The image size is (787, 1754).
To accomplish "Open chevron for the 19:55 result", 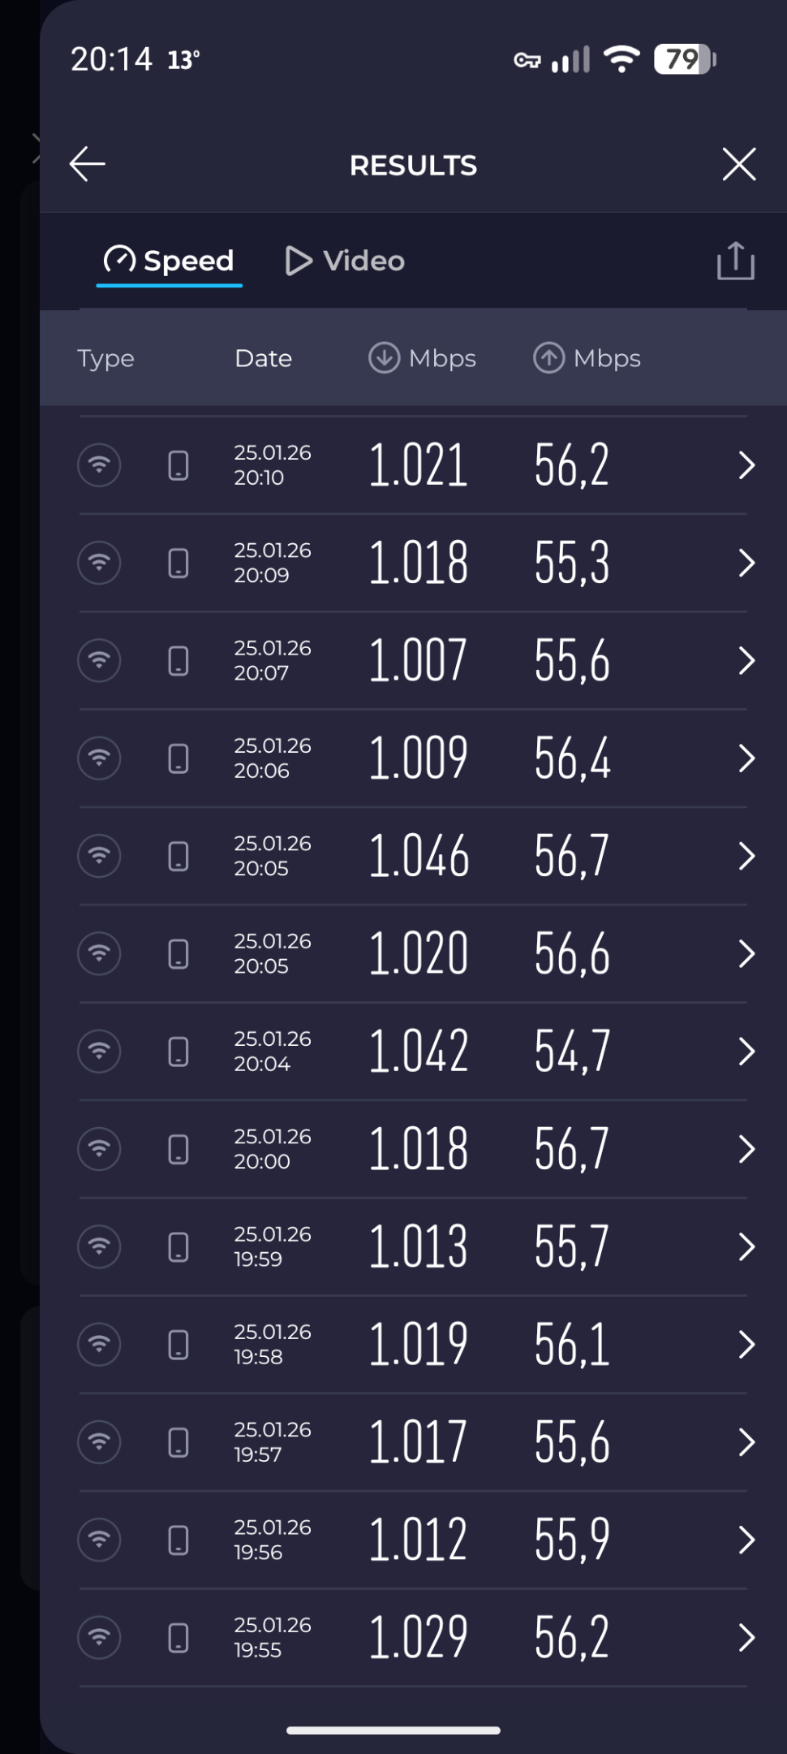I will click(746, 1638).
